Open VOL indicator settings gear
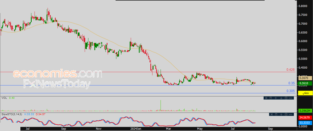Screen dimensions: 313x131 pos(286,98)
